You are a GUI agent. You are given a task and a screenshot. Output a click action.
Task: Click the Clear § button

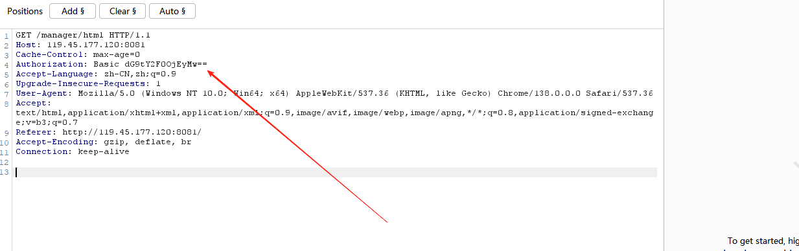click(x=122, y=11)
